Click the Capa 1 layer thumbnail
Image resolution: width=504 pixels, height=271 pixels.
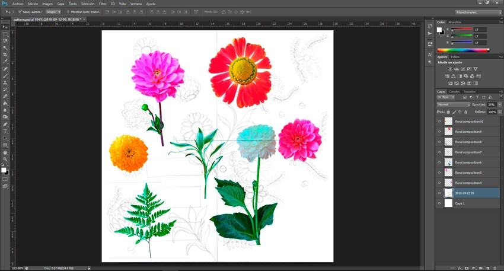pyautogui.click(x=448, y=203)
